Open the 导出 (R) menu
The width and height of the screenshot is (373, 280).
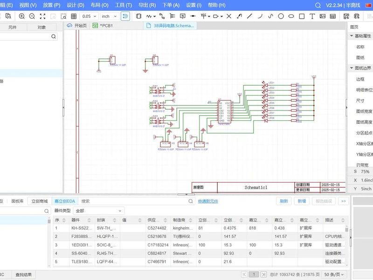147,5
